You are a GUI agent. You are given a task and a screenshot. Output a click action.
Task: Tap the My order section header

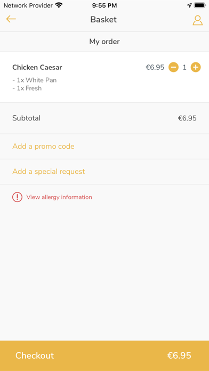pos(104,42)
